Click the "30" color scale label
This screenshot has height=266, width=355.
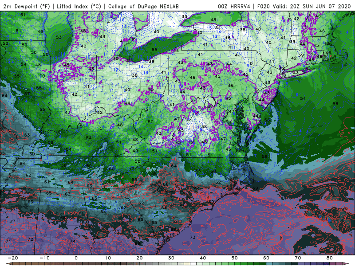click(171, 258)
